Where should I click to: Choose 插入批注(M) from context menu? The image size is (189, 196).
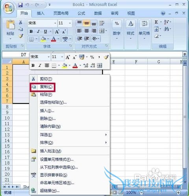[x=70, y=151]
